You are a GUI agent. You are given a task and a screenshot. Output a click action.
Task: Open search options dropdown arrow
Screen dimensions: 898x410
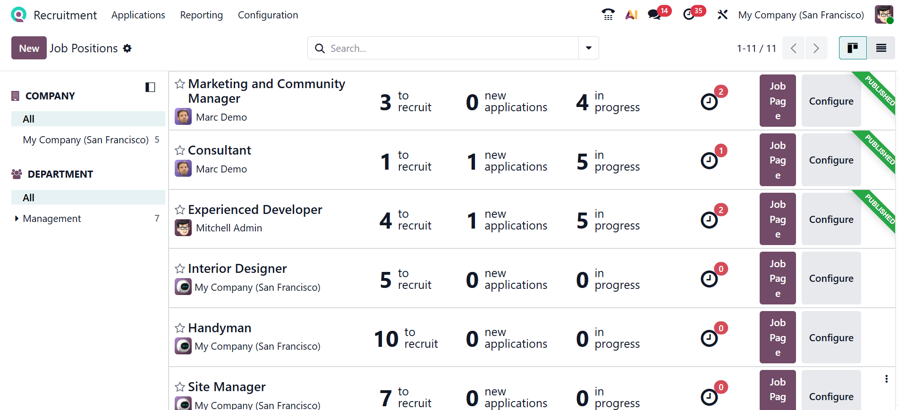pyautogui.click(x=588, y=48)
